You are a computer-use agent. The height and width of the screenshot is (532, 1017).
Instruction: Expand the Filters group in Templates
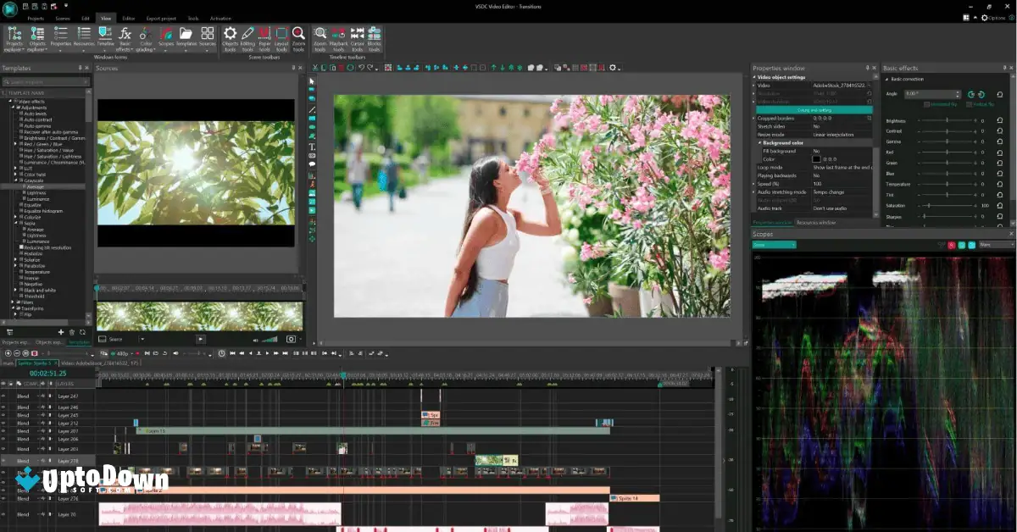pos(12,302)
